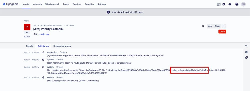Change the P1 priority badge
The height and width of the screenshot is (91, 250).
pyautogui.click(x=27, y=27)
